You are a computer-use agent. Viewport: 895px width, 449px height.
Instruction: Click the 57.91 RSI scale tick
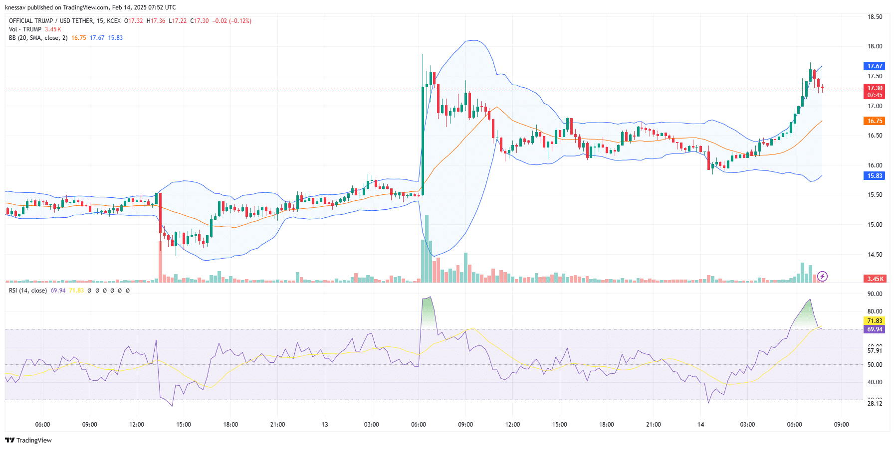pos(875,351)
